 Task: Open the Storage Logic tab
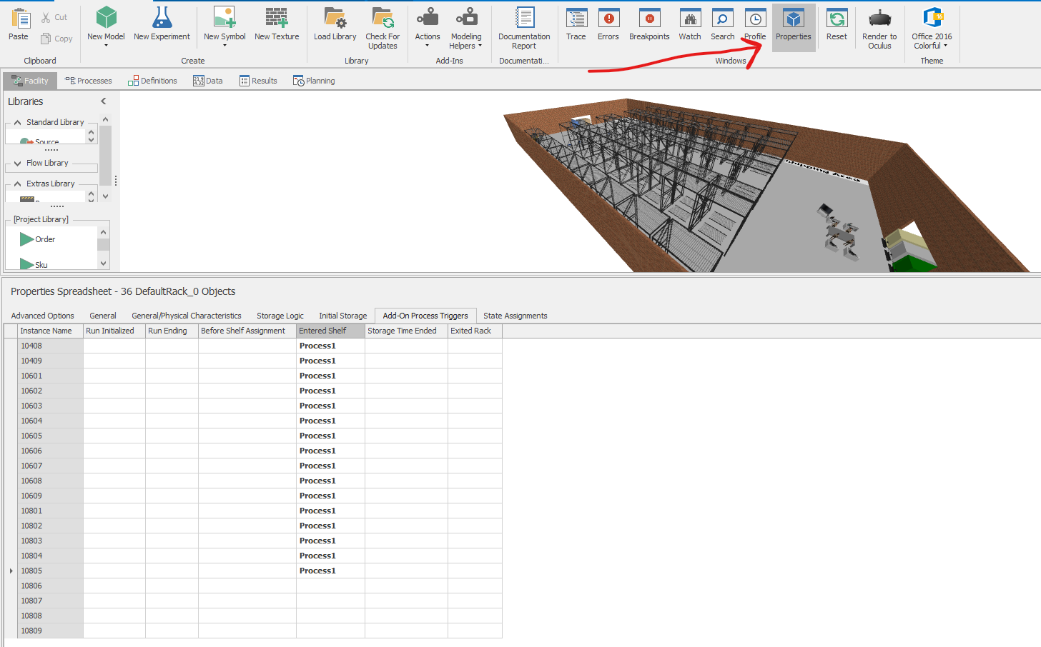[280, 316]
